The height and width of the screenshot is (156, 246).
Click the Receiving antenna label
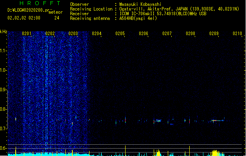90,18
